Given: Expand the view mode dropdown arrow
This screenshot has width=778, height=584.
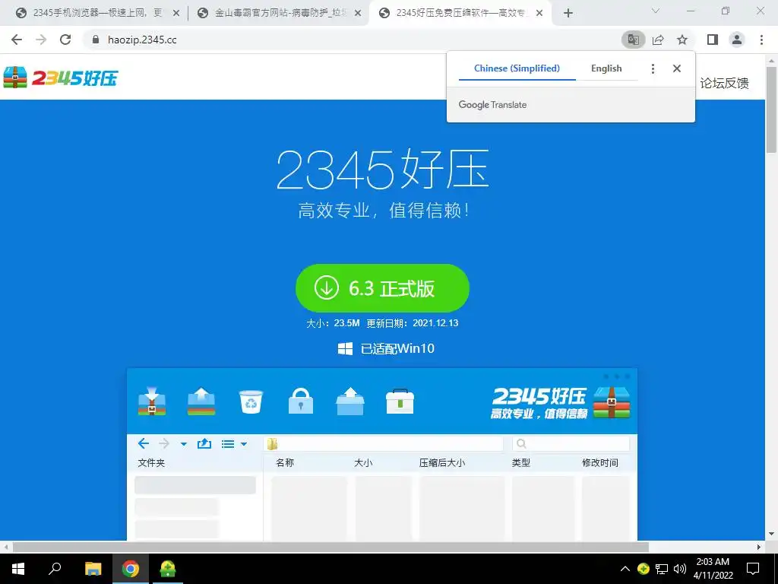Looking at the screenshot, I should (244, 444).
